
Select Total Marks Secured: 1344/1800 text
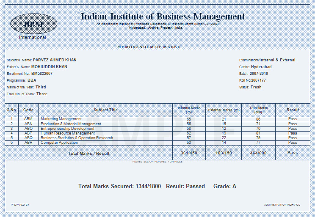coord(119,186)
